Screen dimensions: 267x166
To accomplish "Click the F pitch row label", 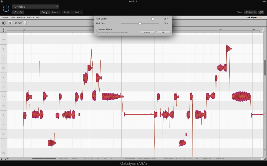I will [4, 115].
